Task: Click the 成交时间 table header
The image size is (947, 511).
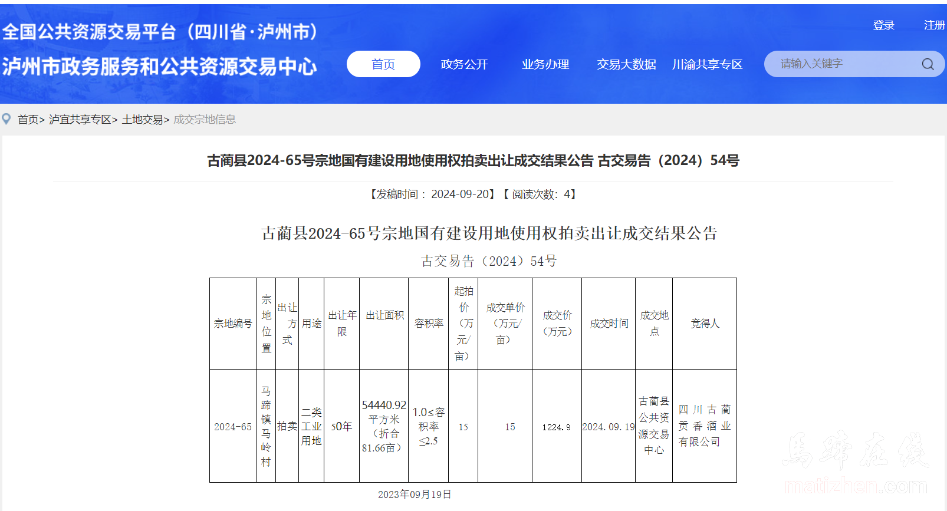Action: 609,324
